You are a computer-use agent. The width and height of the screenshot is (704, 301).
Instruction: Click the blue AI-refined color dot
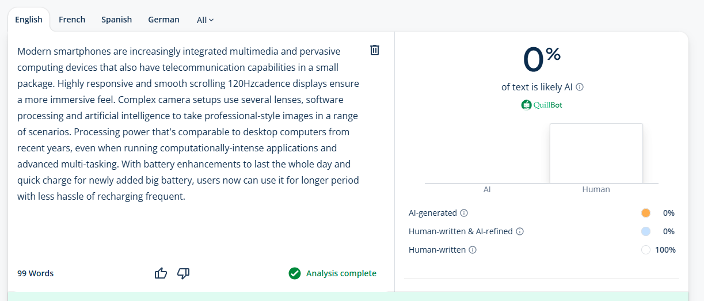(x=646, y=231)
